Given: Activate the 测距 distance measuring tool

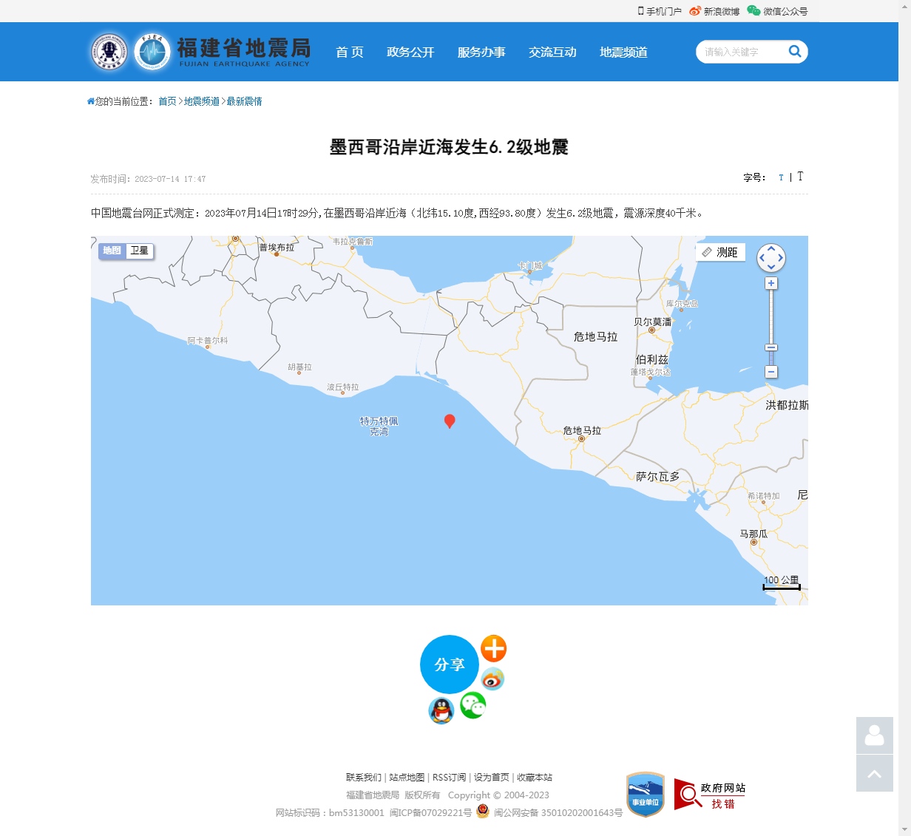Looking at the screenshot, I should point(720,252).
